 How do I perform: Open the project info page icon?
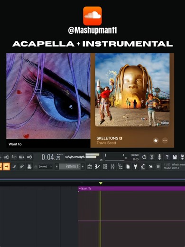pyautogui.click(x=128, y=167)
